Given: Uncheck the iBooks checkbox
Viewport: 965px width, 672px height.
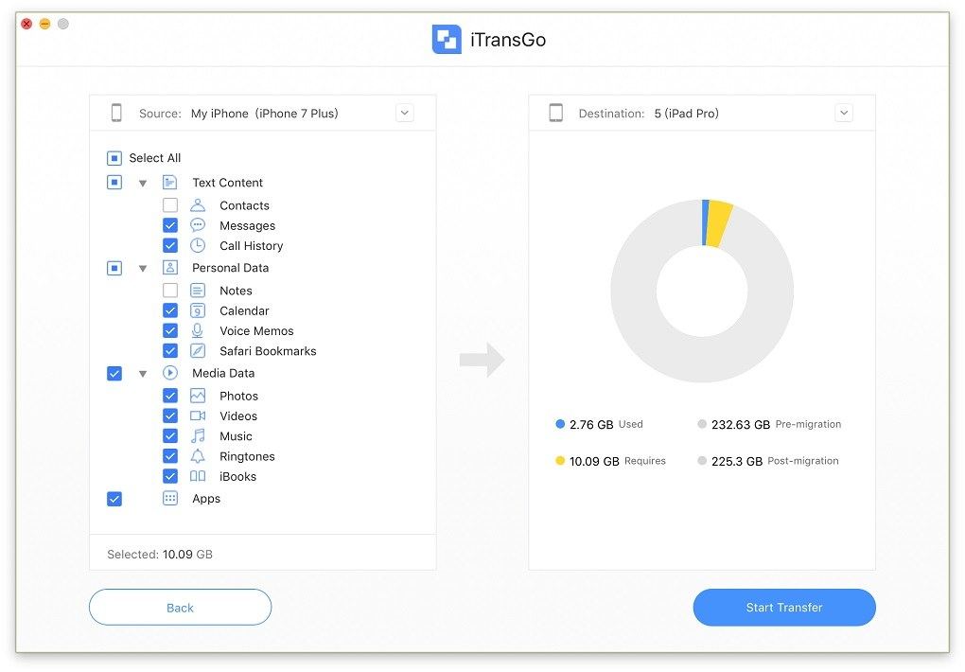Looking at the screenshot, I should [x=170, y=476].
